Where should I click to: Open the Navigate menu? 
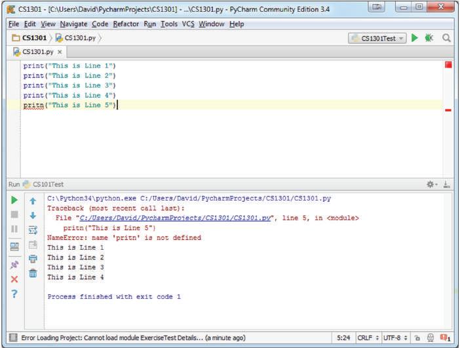tap(73, 24)
